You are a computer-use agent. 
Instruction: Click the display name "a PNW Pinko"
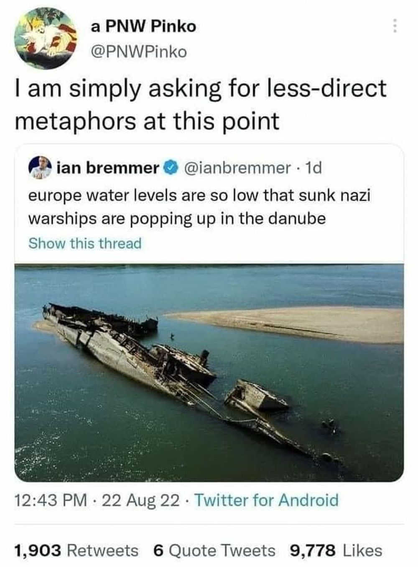(143, 26)
